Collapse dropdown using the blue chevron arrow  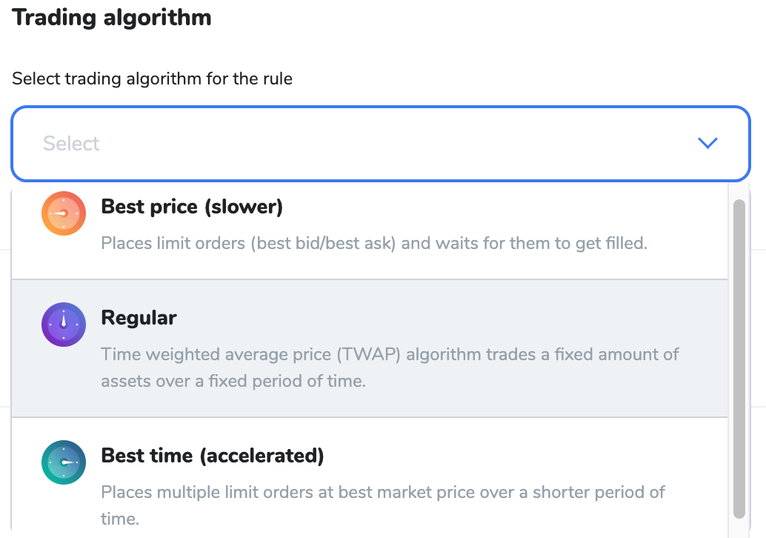(707, 143)
